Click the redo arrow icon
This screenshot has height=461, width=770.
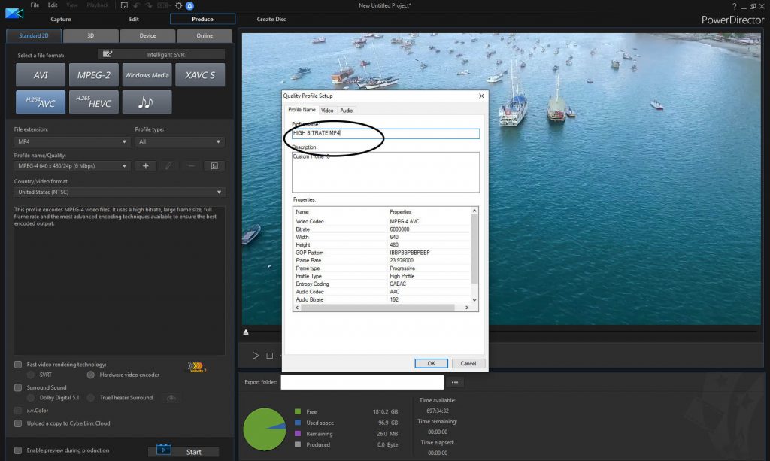[148, 5]
